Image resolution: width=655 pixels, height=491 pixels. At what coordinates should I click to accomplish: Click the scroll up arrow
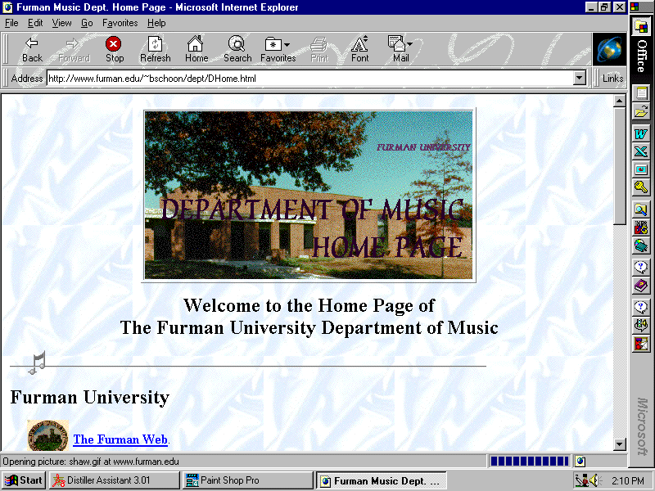(620, 101)
